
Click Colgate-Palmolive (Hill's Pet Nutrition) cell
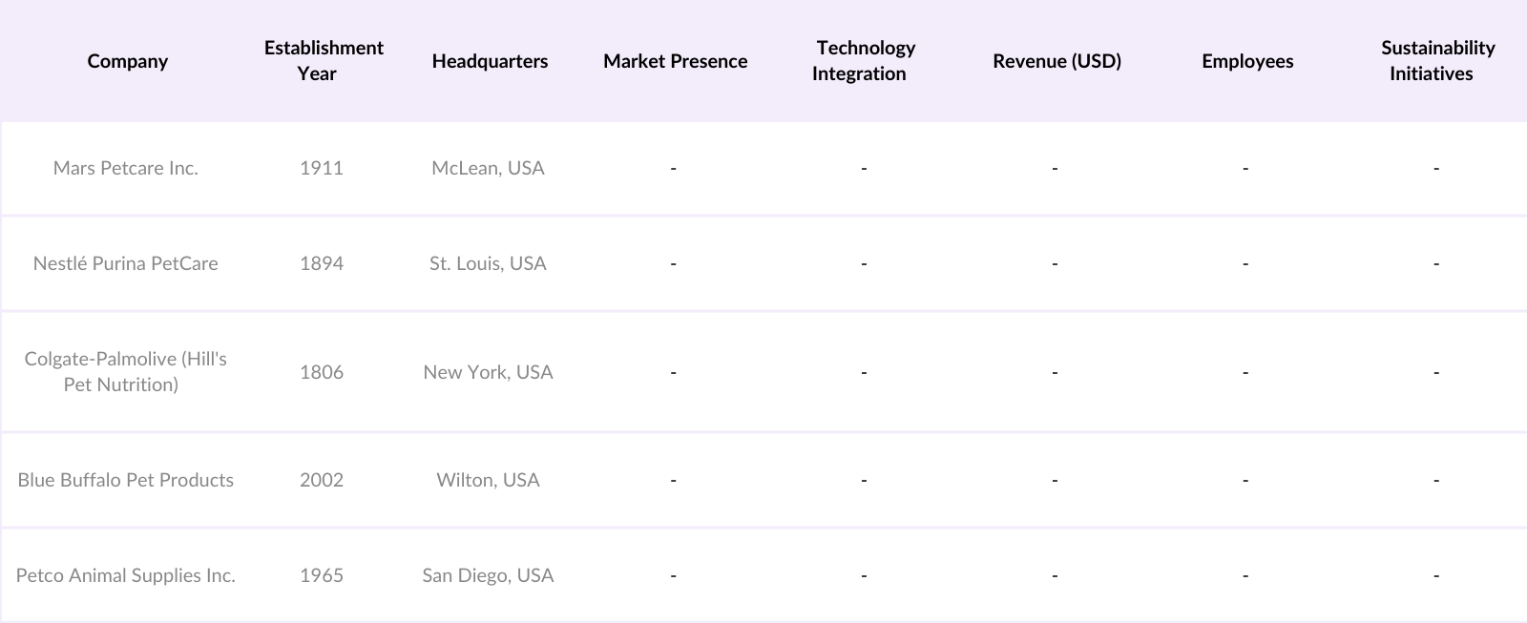point(126,371)
